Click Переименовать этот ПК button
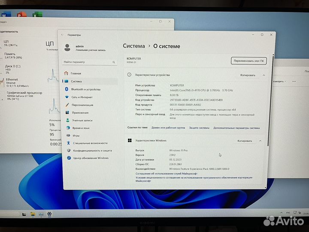Image resolution: width=309 pixels, height=232 pixels. (248, 61)
